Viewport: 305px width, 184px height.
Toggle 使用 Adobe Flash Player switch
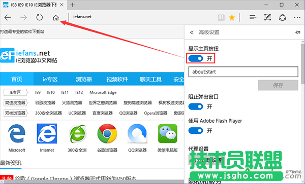196,130
